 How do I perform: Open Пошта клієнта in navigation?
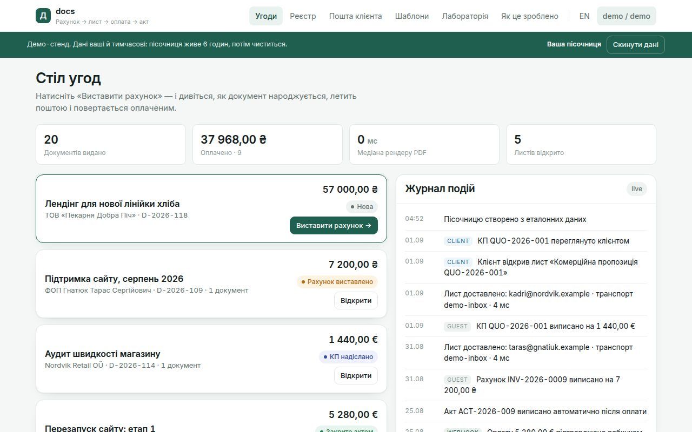355,16
